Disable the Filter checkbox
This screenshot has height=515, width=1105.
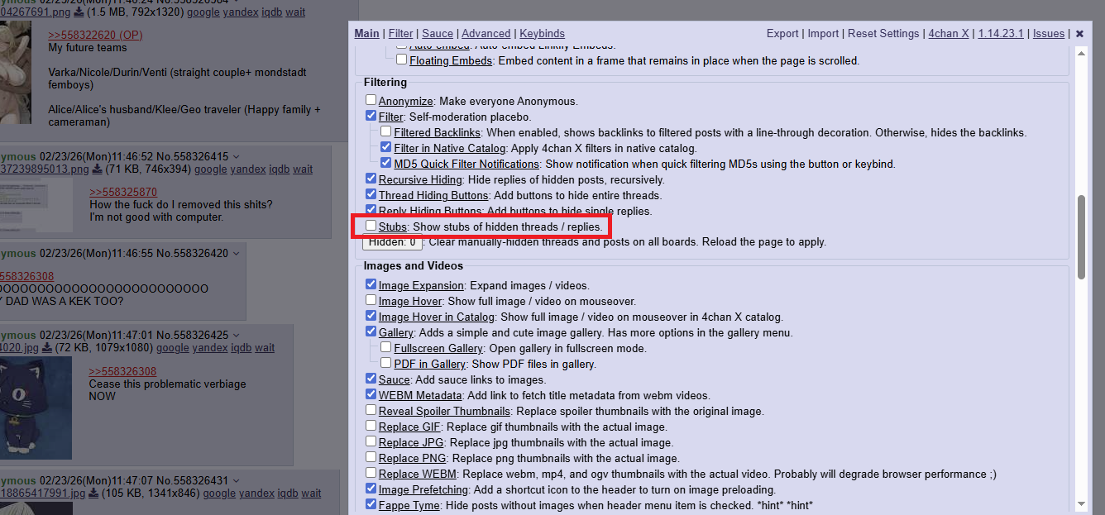pos(371,117)
